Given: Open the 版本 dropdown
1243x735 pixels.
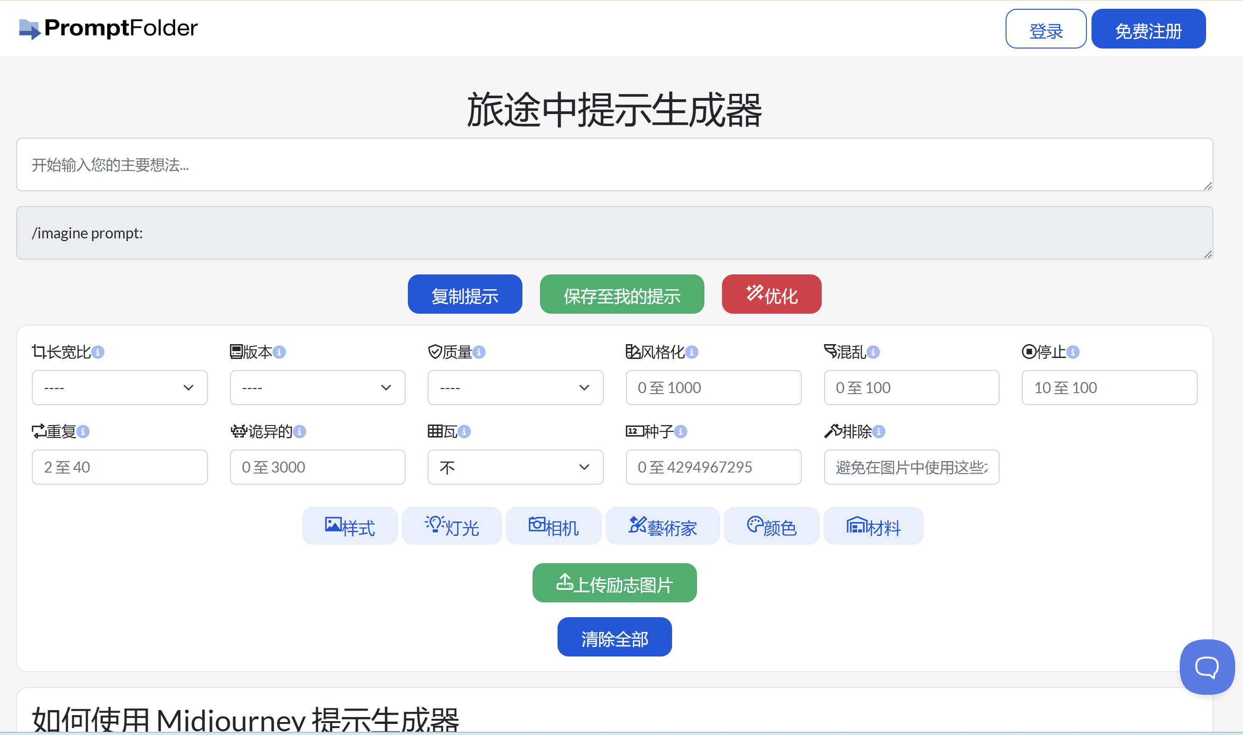Looking at the screenshot, I should pyautogui.click(x=317, y=388).
